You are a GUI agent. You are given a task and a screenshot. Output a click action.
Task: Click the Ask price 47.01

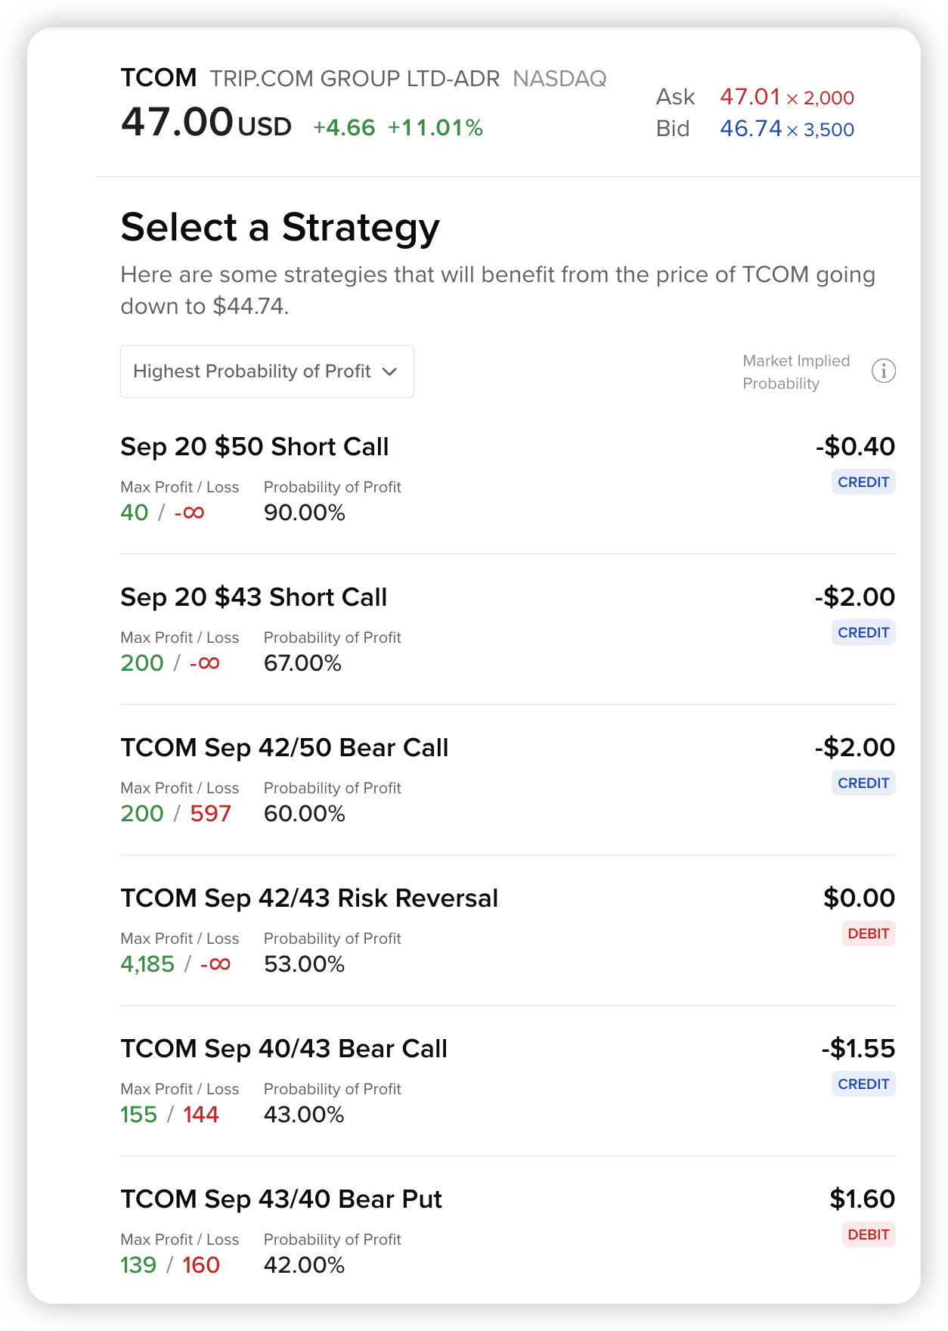750,97
